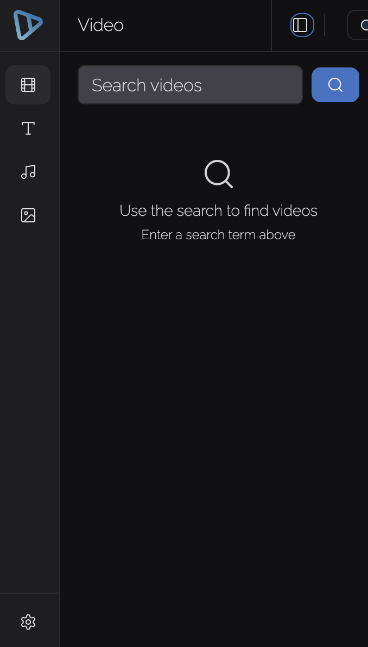Open the Video panel film icon
Image resolution: width=368 pixels, height=647 pixels.
[x=28, y=85]
